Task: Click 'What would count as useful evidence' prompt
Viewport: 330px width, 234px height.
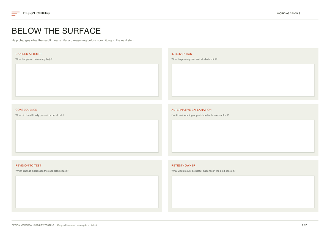Action: (203, 171)
